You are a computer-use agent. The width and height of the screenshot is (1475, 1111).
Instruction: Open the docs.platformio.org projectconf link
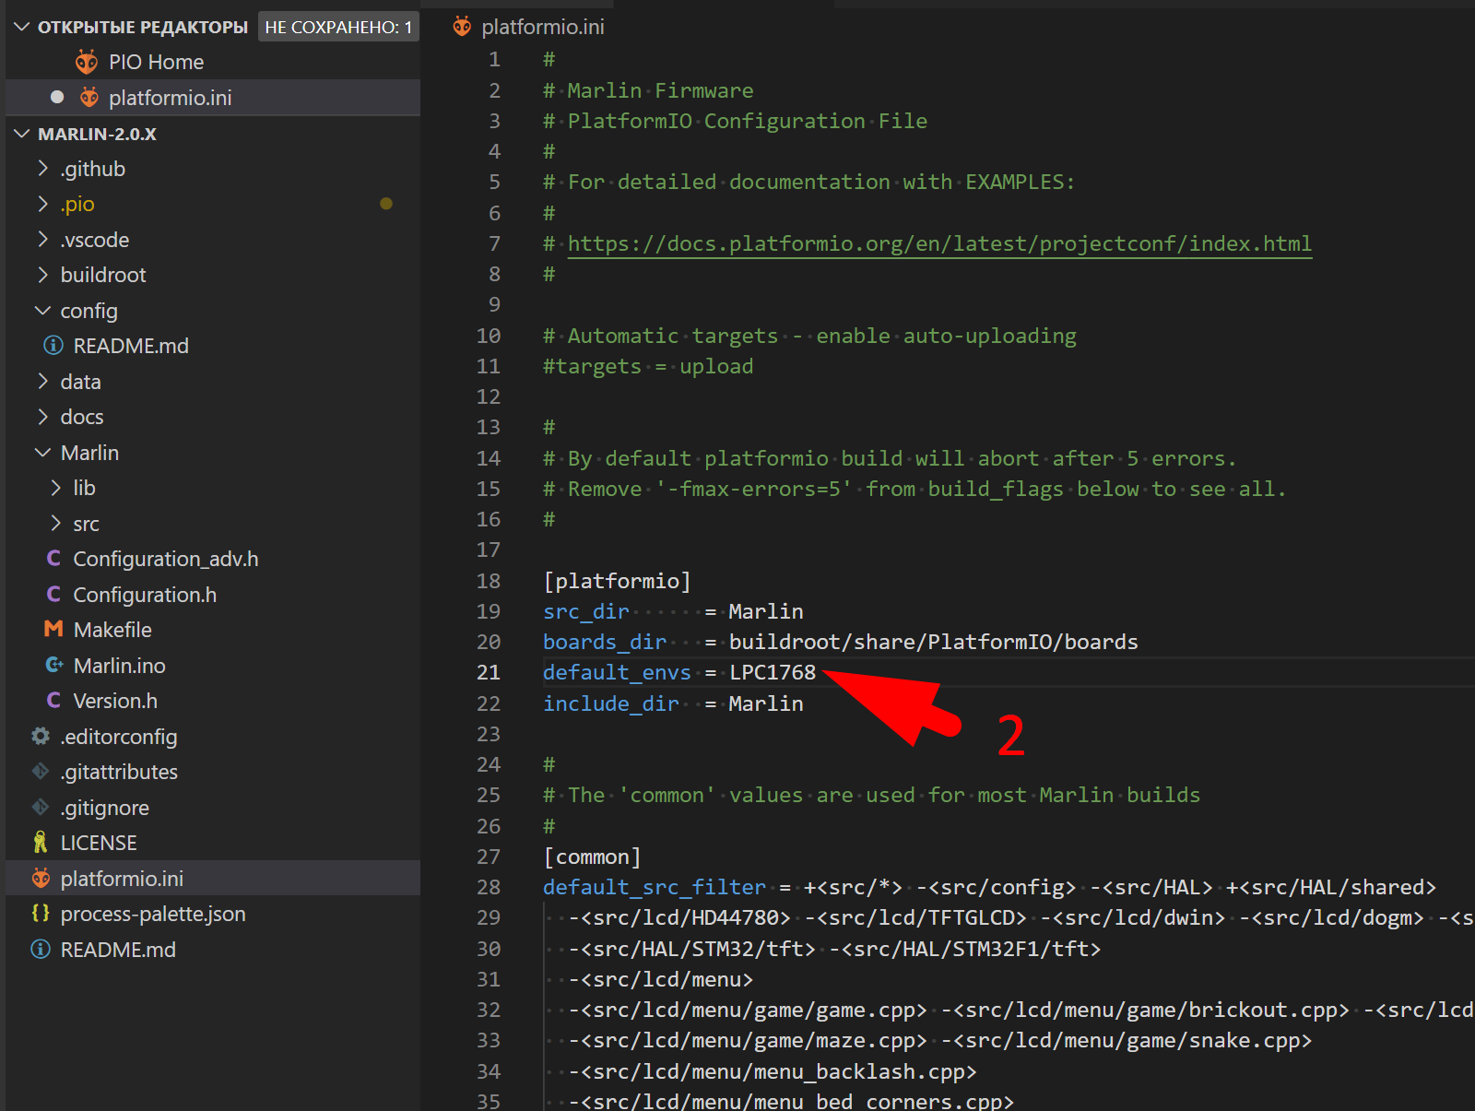point(939,243)
